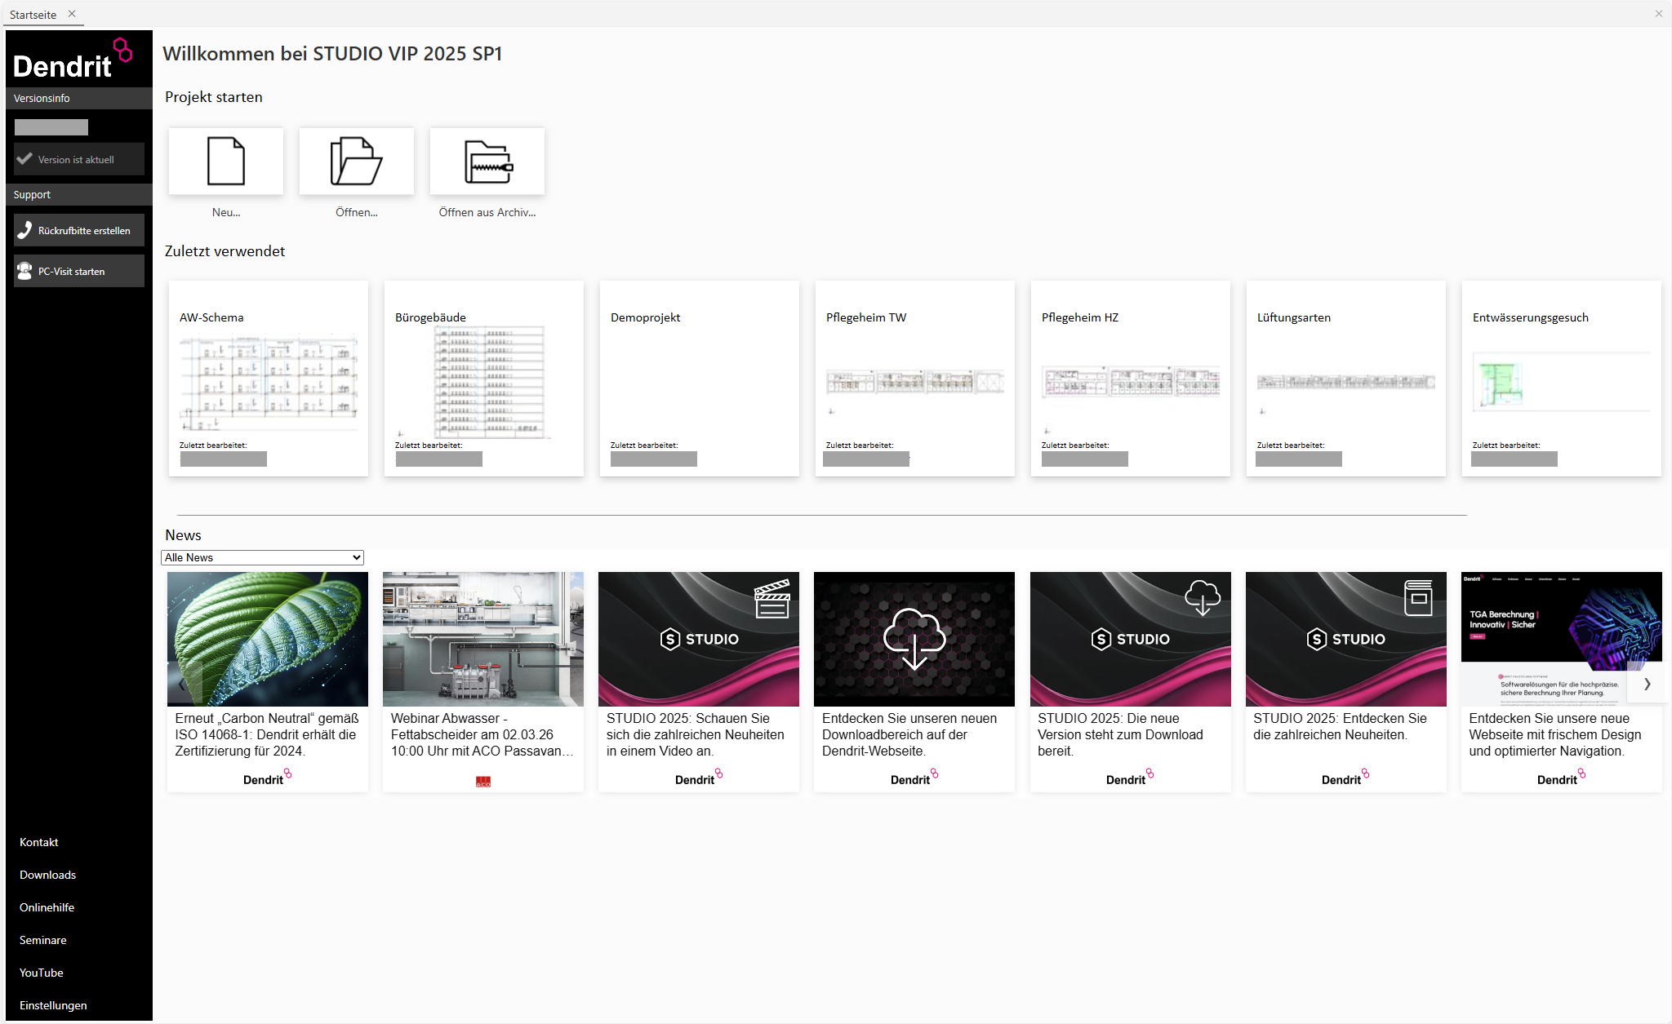Close the Startseite tab with its X
The width and height of the screenshot is (1672, 1024).
pos(72,14)
